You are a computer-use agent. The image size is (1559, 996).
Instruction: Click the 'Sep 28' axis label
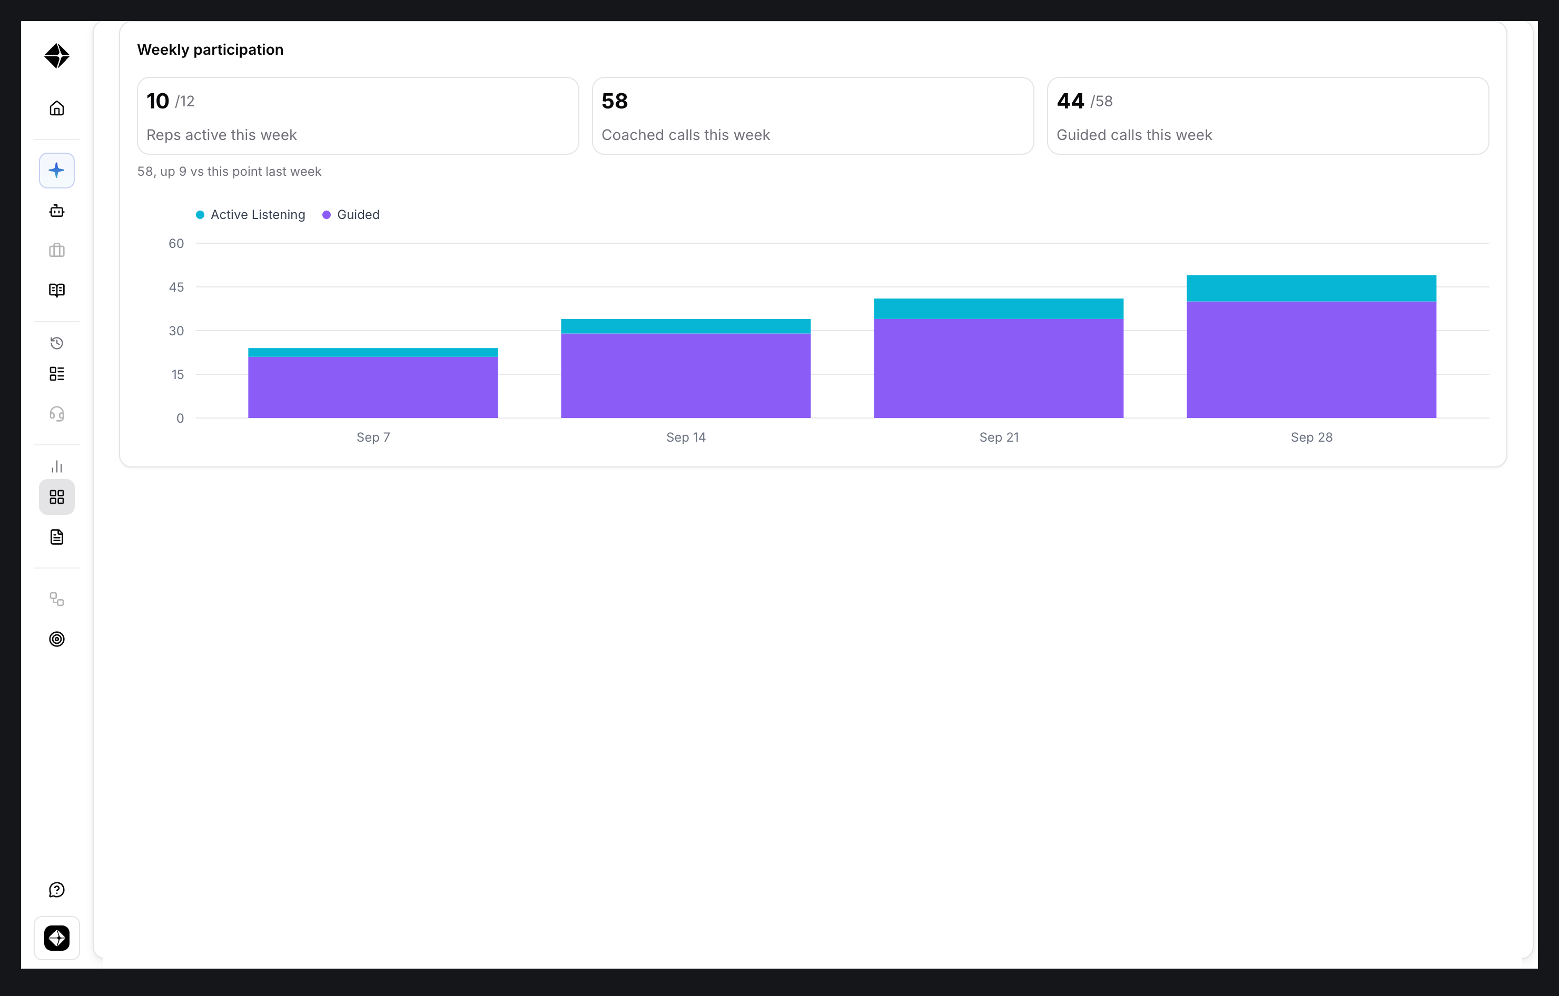click(1311, 437)
